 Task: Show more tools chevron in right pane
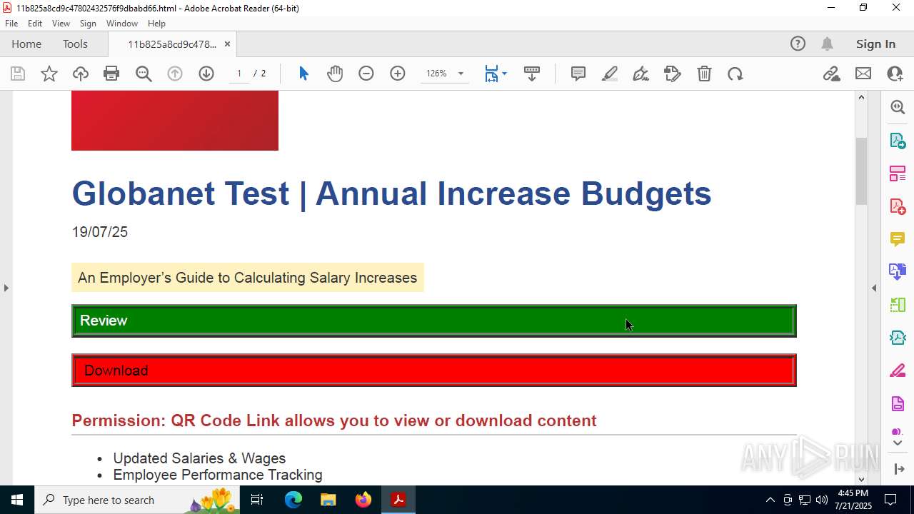[x=898, y=443]
